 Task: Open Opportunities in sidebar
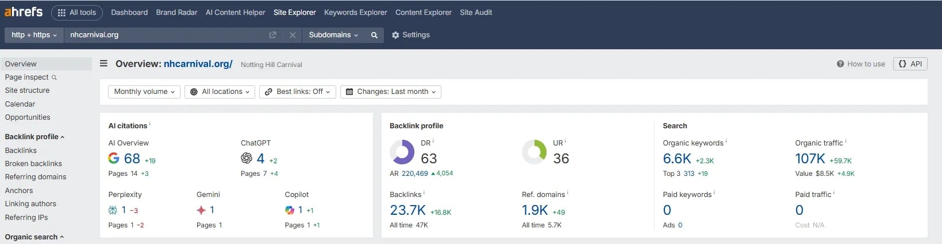point(28,117)
